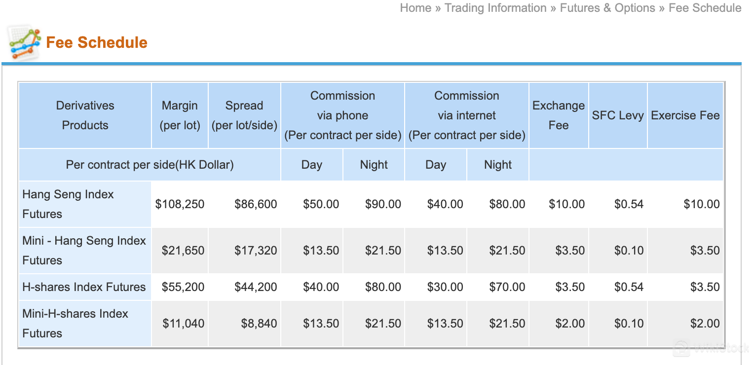The height and width of the screenshot is (365, 754).
Task: Select the Exchange Fee column header
Action: (559, 115)
